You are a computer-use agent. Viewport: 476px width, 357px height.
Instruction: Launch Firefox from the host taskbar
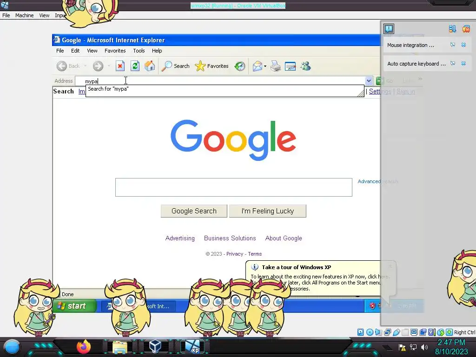(x=84, y=346)
